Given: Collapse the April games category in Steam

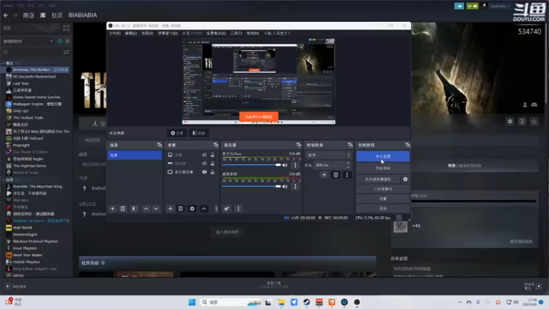Looking at the screenshot, I should click(x=3, y=180).
